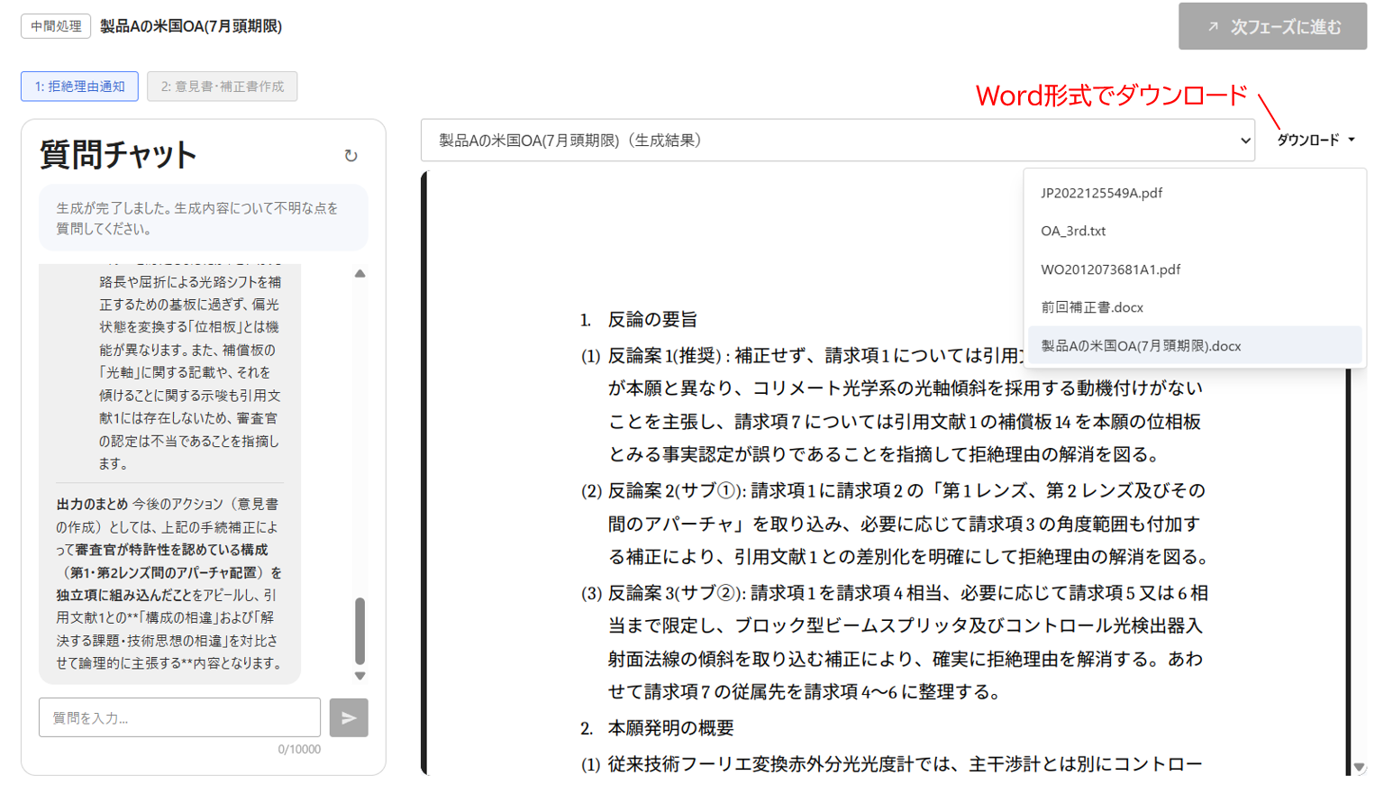The height and width of the screenshot is (794, 1393).
Task: Click the 出力のまとめ text in chat
Action: click(92, 504)
